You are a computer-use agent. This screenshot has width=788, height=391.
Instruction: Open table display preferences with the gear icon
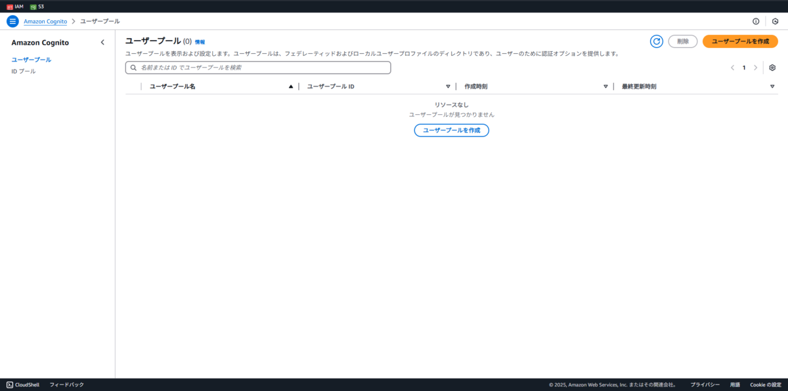(772, 68)
